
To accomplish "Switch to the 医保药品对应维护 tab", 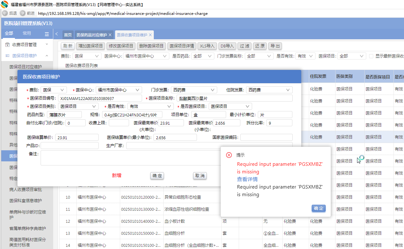I will click(x=92, y=35).
